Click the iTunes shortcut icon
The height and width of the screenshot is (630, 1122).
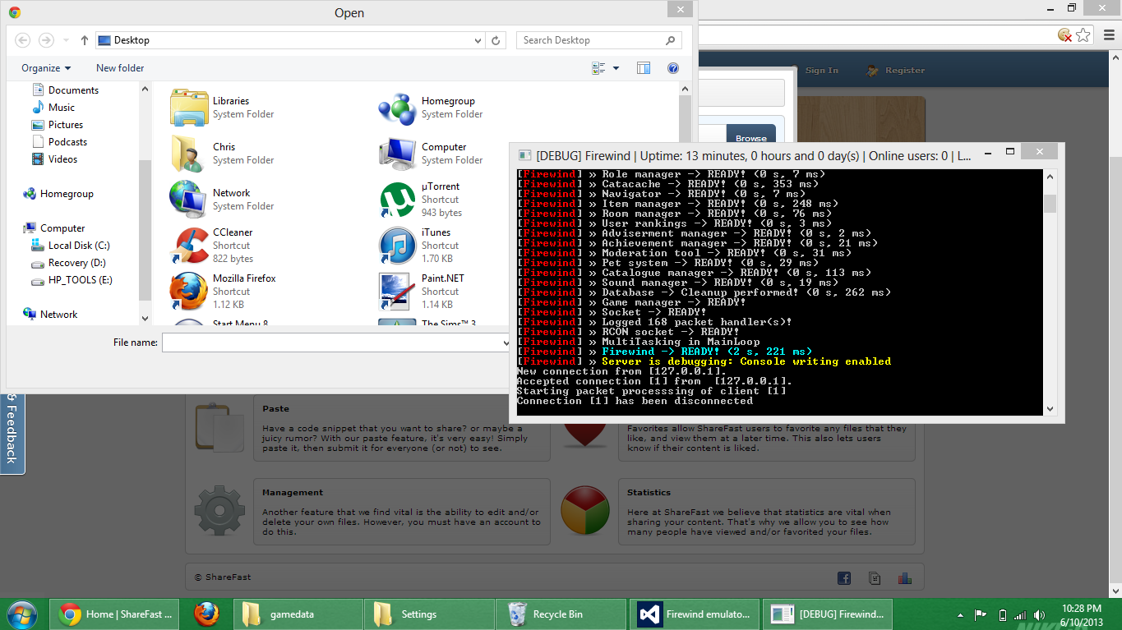coord(398,245)
